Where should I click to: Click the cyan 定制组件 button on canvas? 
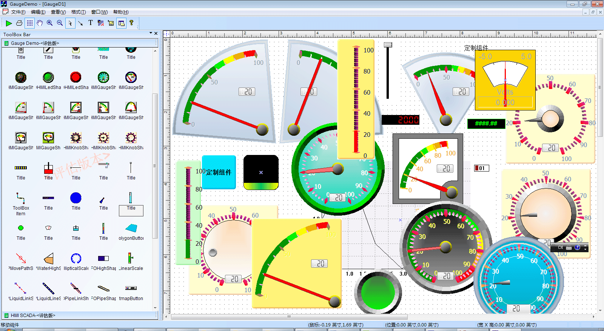(219, 172)
